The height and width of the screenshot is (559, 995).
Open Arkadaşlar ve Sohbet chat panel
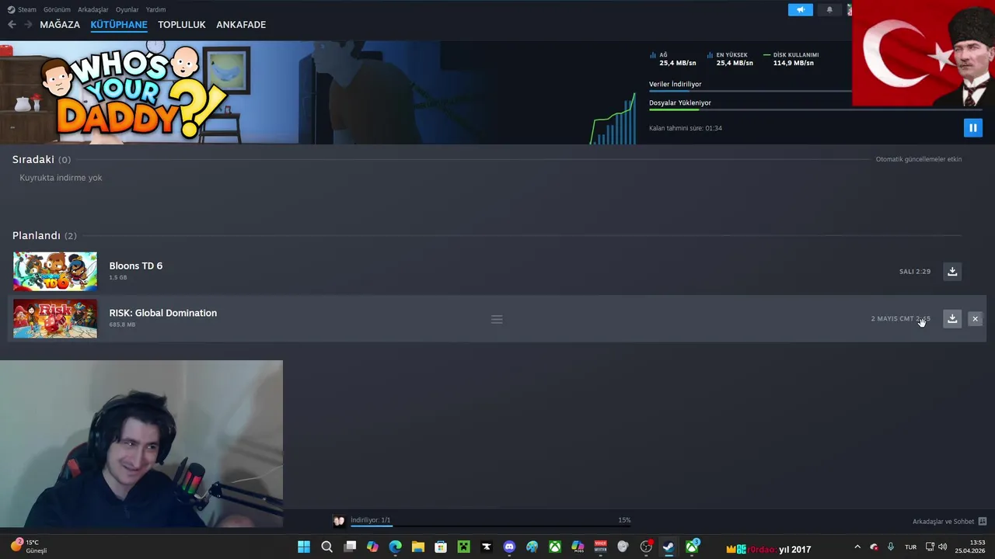[949, 522]
